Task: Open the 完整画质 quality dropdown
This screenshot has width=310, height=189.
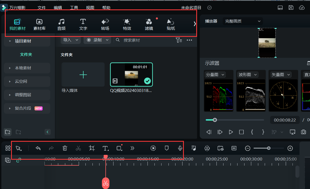Action: click(243, 21)
